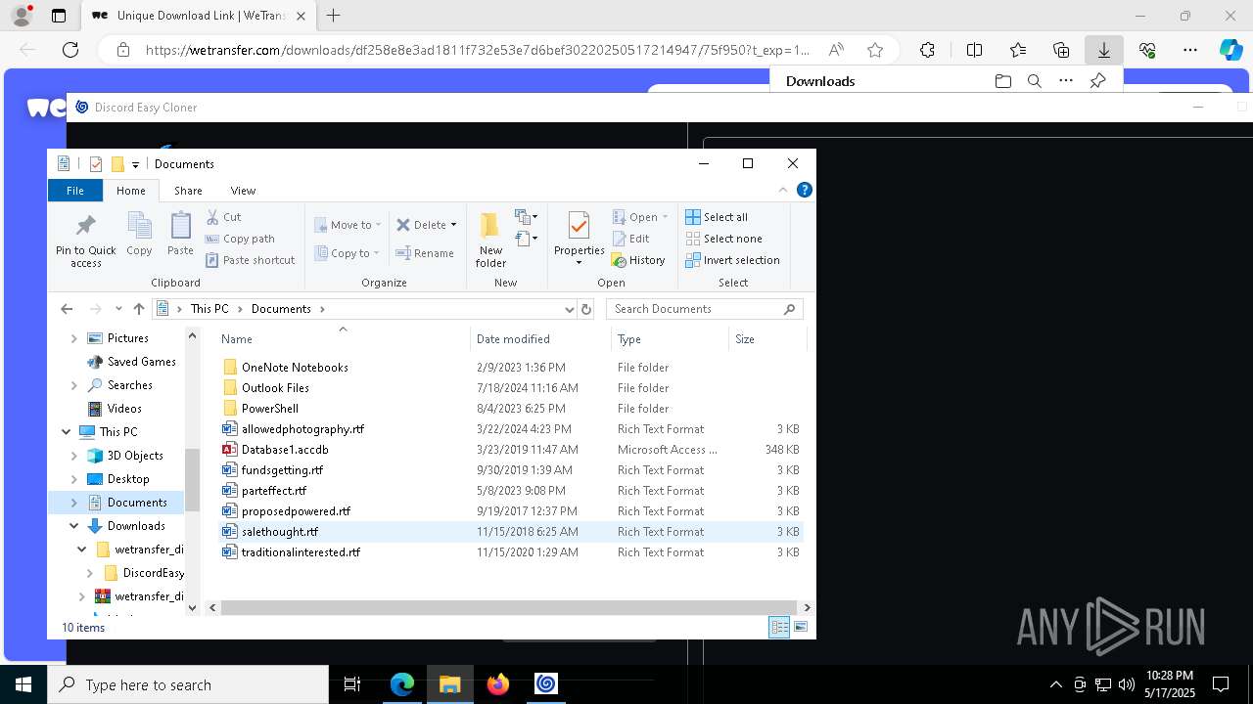Click Select none in ribbon

click(x=723, y=239)
